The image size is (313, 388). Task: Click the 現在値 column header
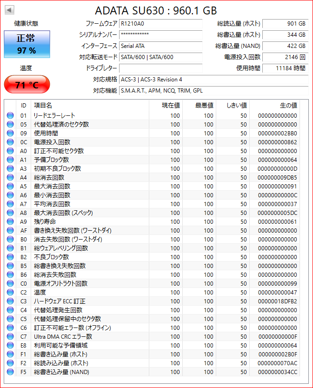(x=166, y=106)
